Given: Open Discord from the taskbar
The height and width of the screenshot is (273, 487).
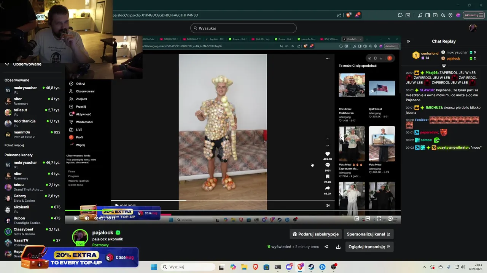Looking at the screenshot, I should pyautogui.click(x=289, y=267).
